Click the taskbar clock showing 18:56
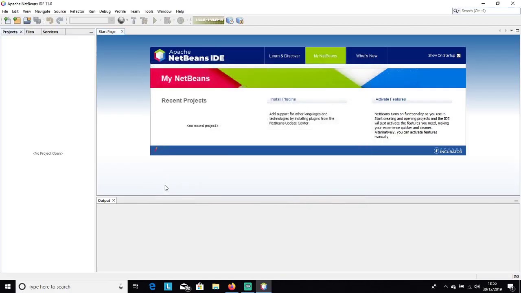The image size is (521, 293). tap(493, 286)
